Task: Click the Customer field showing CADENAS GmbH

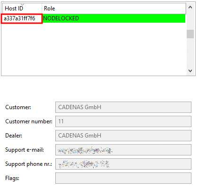Action: tap(123, 107)
